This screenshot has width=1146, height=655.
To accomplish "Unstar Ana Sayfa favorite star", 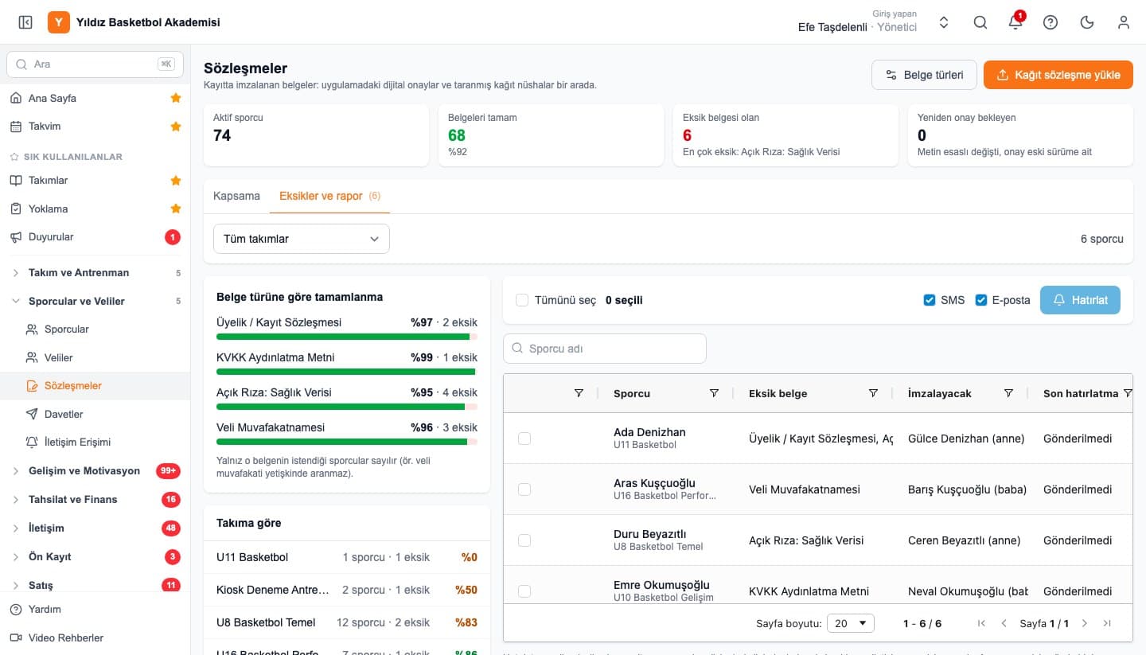I will [176, 98].
